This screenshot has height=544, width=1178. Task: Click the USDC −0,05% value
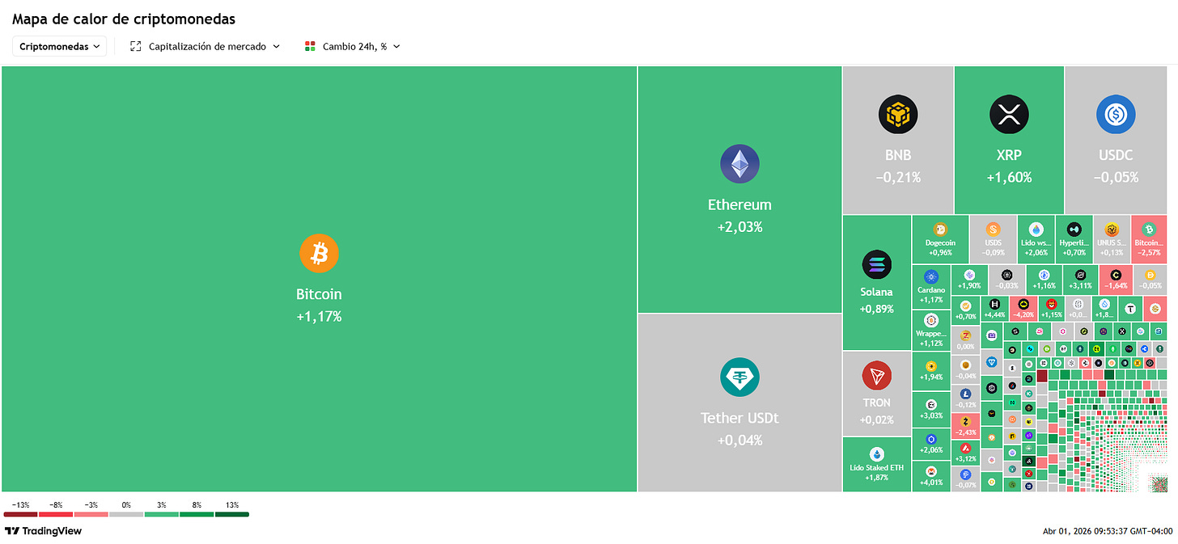click(1116, 177)
